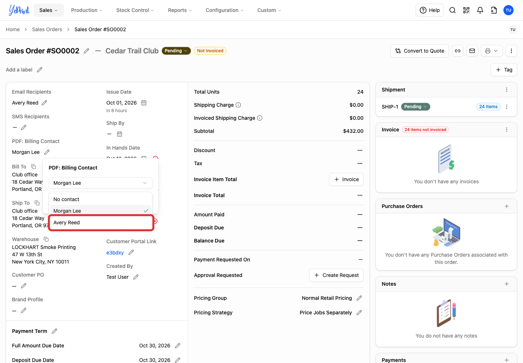Open the Help button
Screen dimensions: 523x363
430,10
